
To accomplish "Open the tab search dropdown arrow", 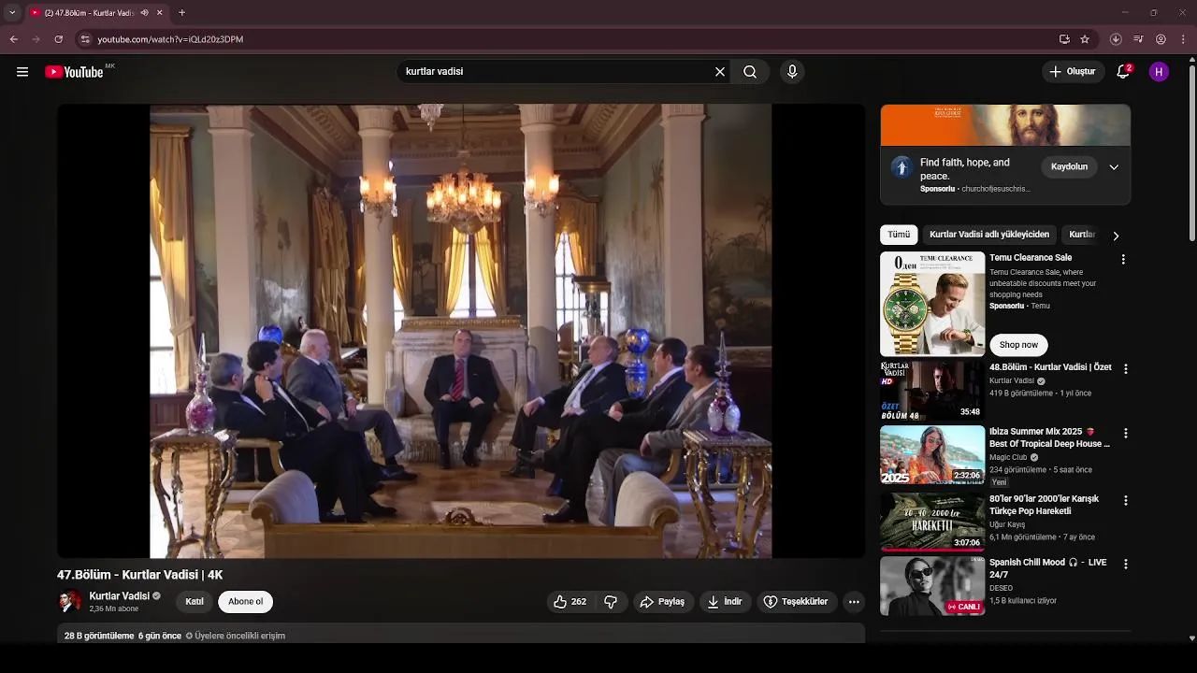I will (12, 13).
